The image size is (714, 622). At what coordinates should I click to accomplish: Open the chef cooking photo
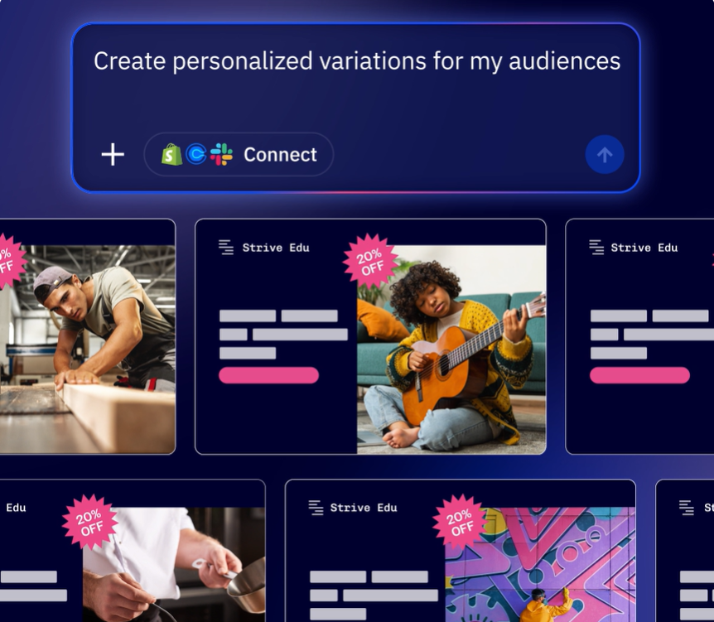click(x=174, y=565)
